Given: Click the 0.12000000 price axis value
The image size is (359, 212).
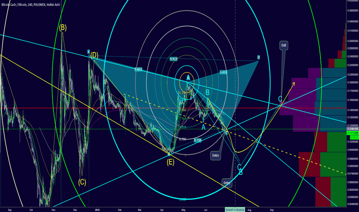Looking at the screenshot, I should (x=353, y=126).
